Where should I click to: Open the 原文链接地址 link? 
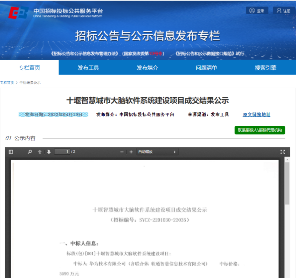(x=256, y=114)
